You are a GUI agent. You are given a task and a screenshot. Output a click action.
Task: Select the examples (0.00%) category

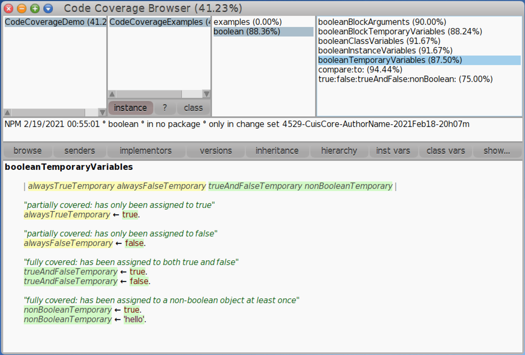point(247,22)
